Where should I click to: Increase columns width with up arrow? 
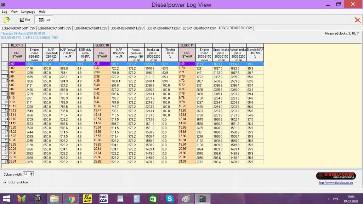[x=32, y=173]
